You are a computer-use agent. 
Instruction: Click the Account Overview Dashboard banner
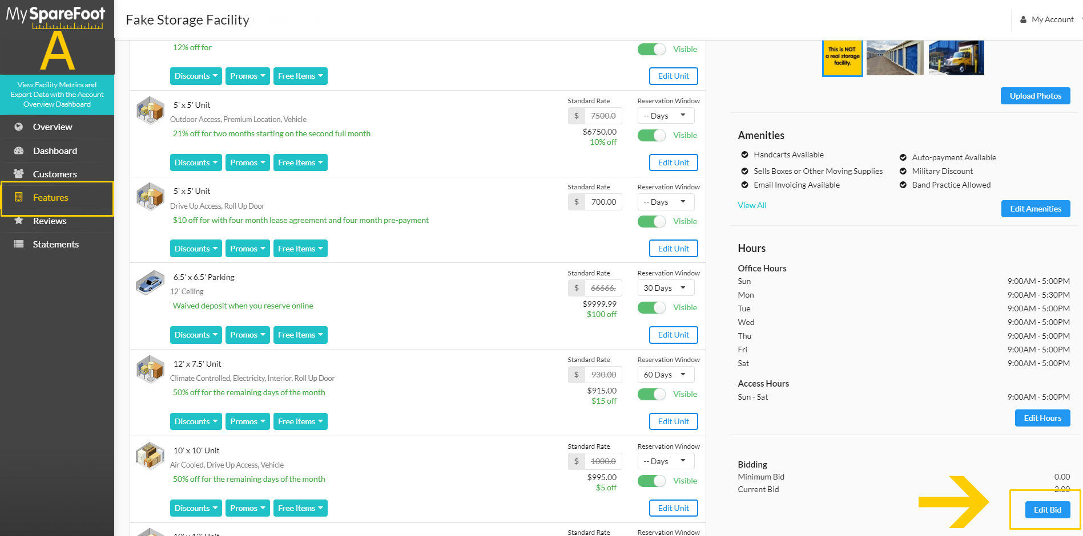pyautogui.click(x=57, y=95)
